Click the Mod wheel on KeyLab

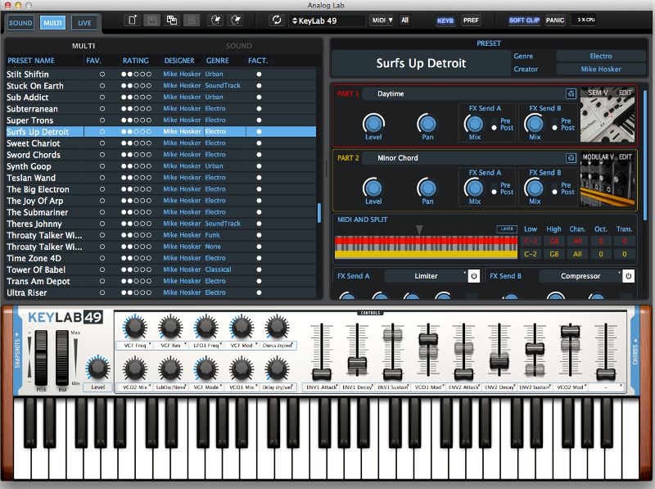(62, 358)
